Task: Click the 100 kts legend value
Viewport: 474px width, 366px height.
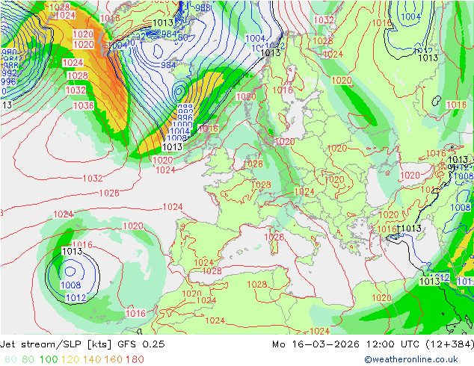Action: pos(49,359)
